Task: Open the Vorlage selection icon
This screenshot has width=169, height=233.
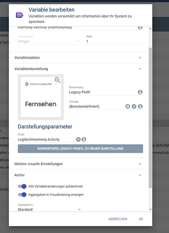Action: 140,106
